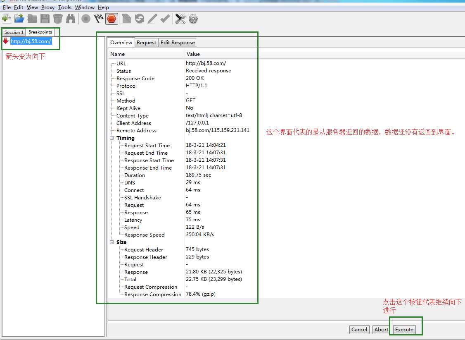Click the 78.4% (gzip) value

pyautogui.click(x=200, y=294)
